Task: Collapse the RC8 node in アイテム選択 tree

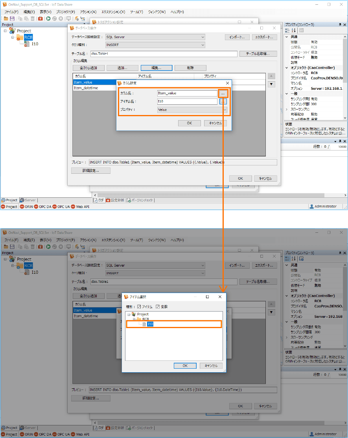Action: tap(134, 319)
